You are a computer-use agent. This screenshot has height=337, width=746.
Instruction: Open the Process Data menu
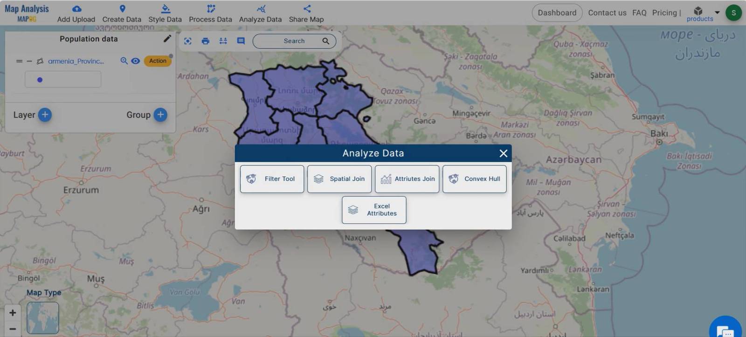(210, 13)
